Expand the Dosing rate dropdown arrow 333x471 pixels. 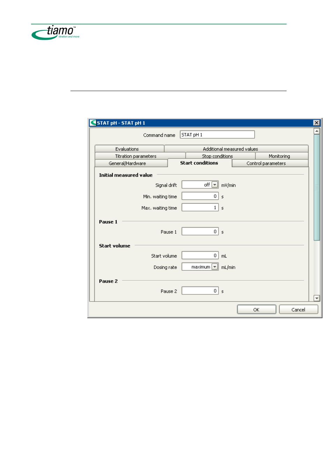click(x=215, y=267)
